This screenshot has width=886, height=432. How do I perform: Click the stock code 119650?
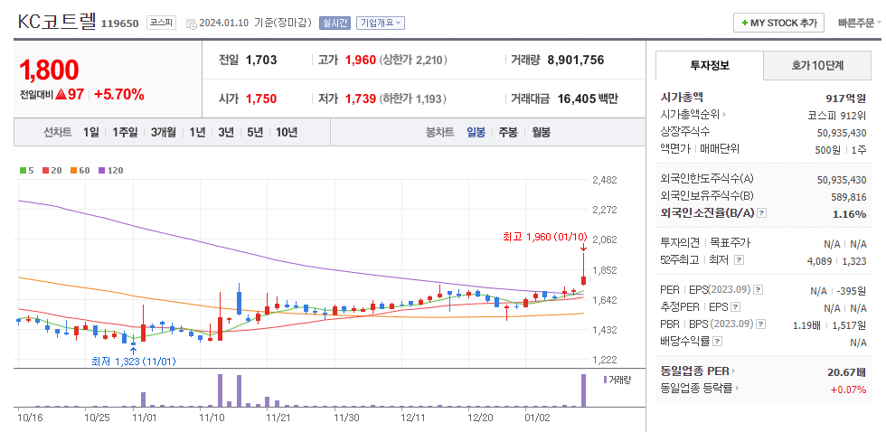(x=119, y=23)
